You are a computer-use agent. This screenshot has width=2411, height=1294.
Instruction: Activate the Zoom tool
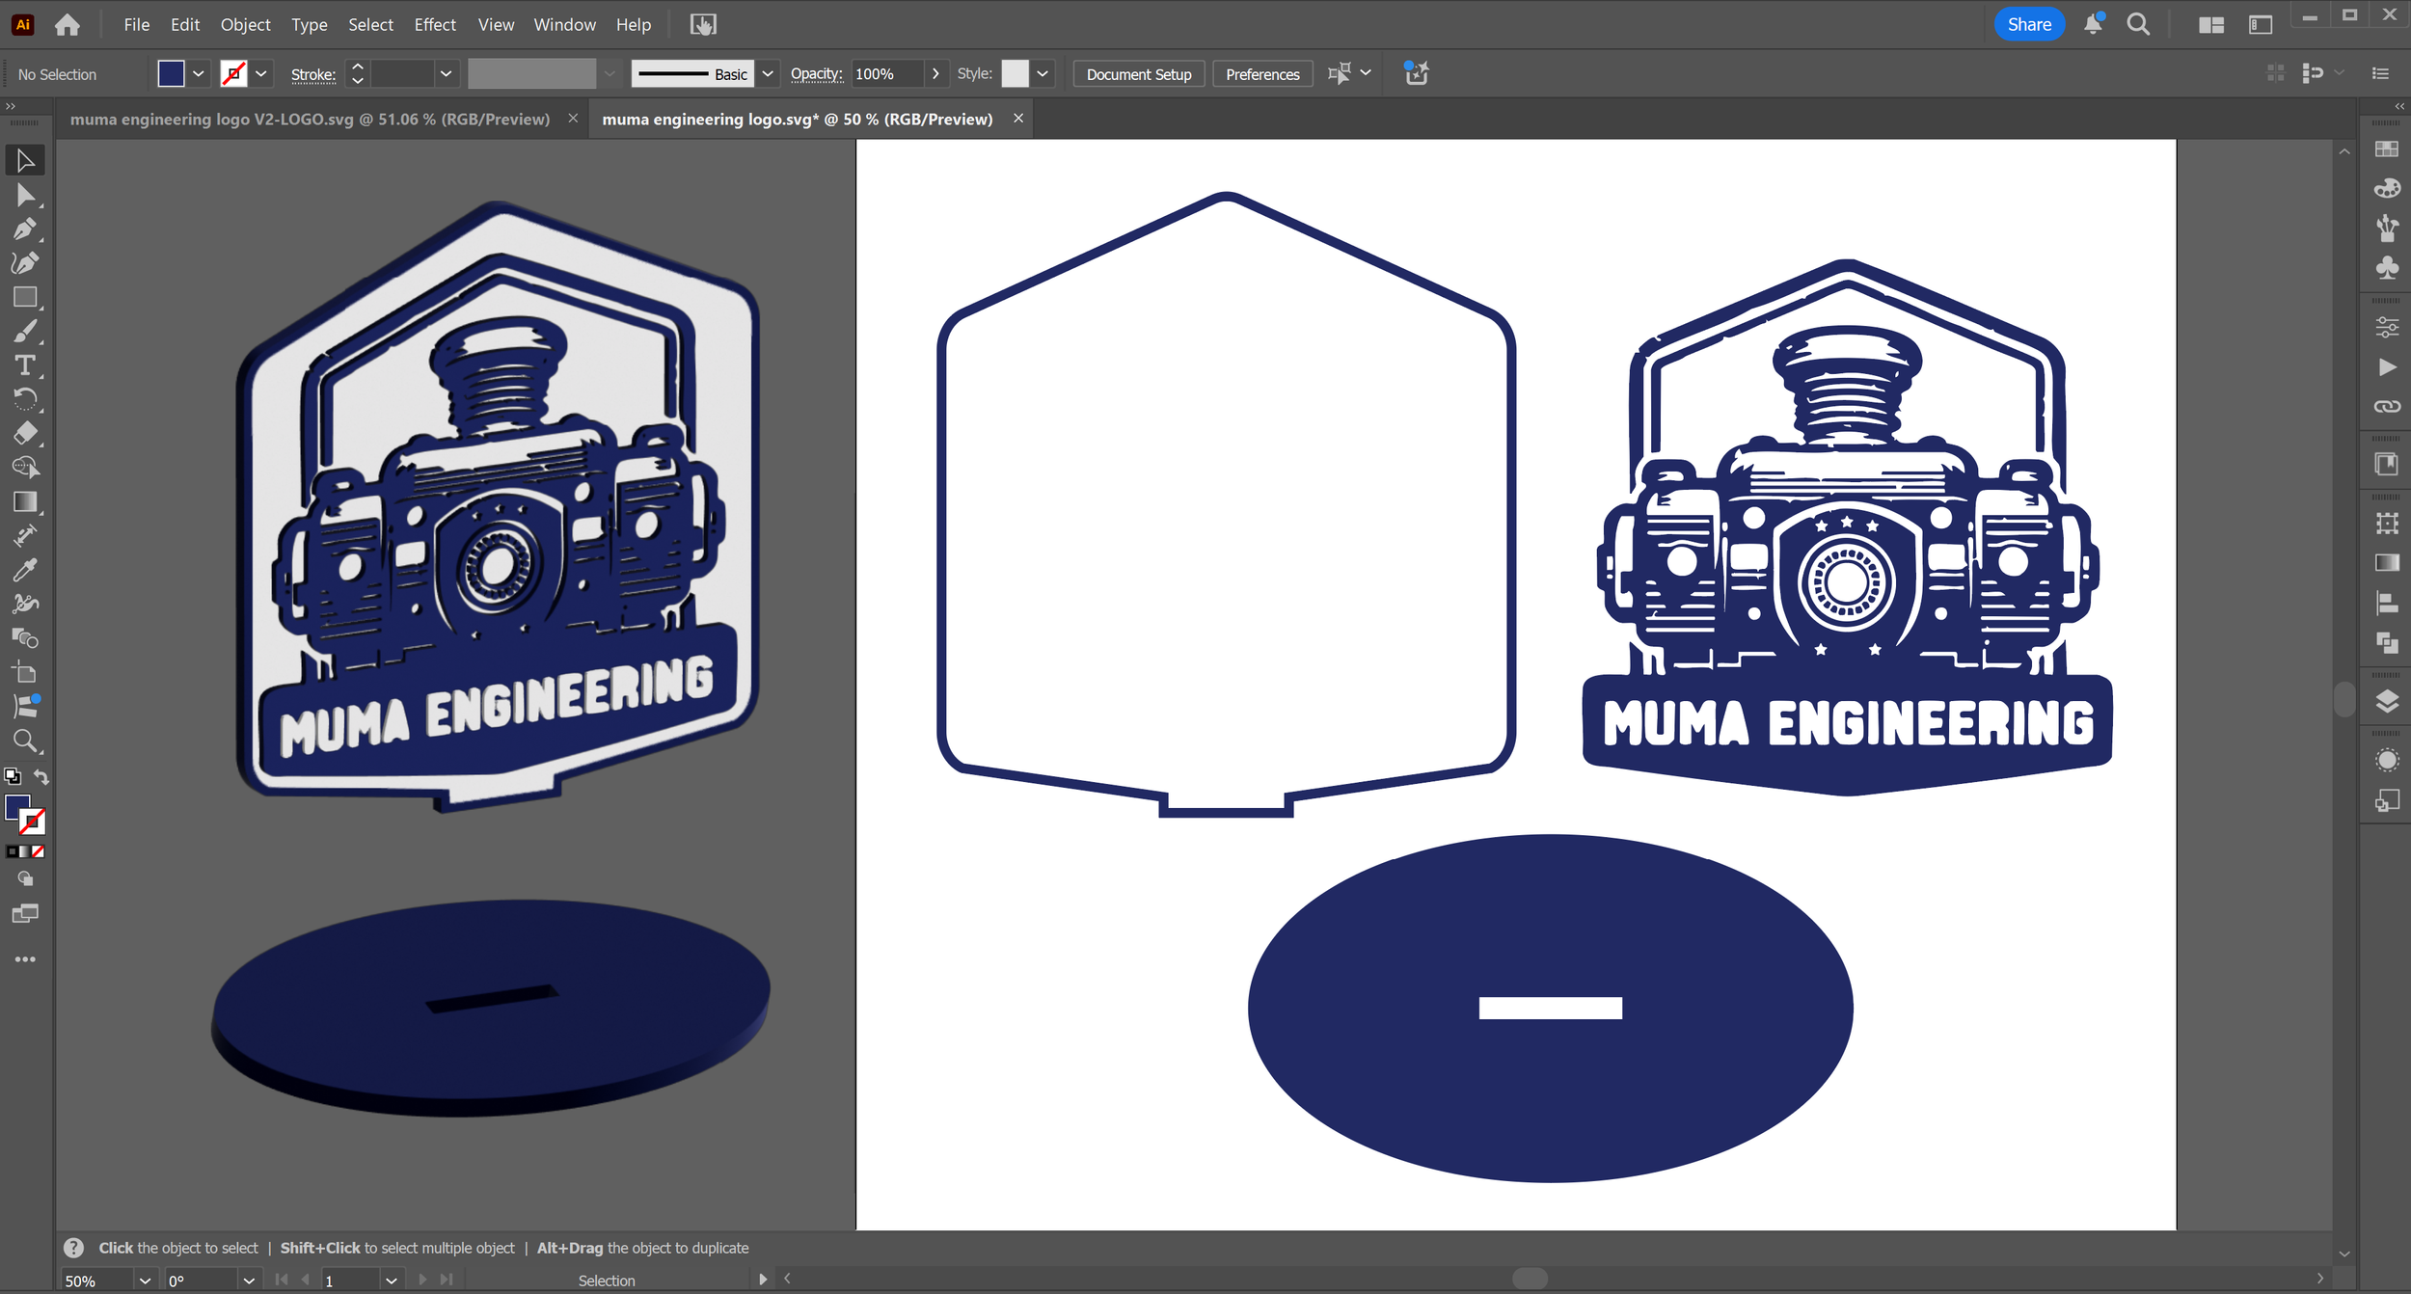25,741
